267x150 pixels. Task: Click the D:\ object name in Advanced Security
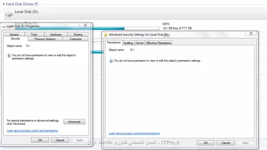(x=132, y=50)
